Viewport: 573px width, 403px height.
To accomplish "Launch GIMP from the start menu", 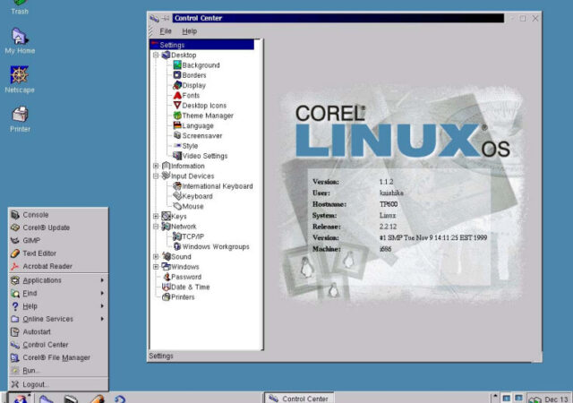I will (31, 240).
